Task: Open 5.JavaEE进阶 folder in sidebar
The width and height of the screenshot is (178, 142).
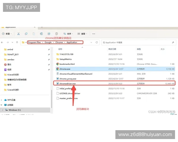Action: click(13, 90)
